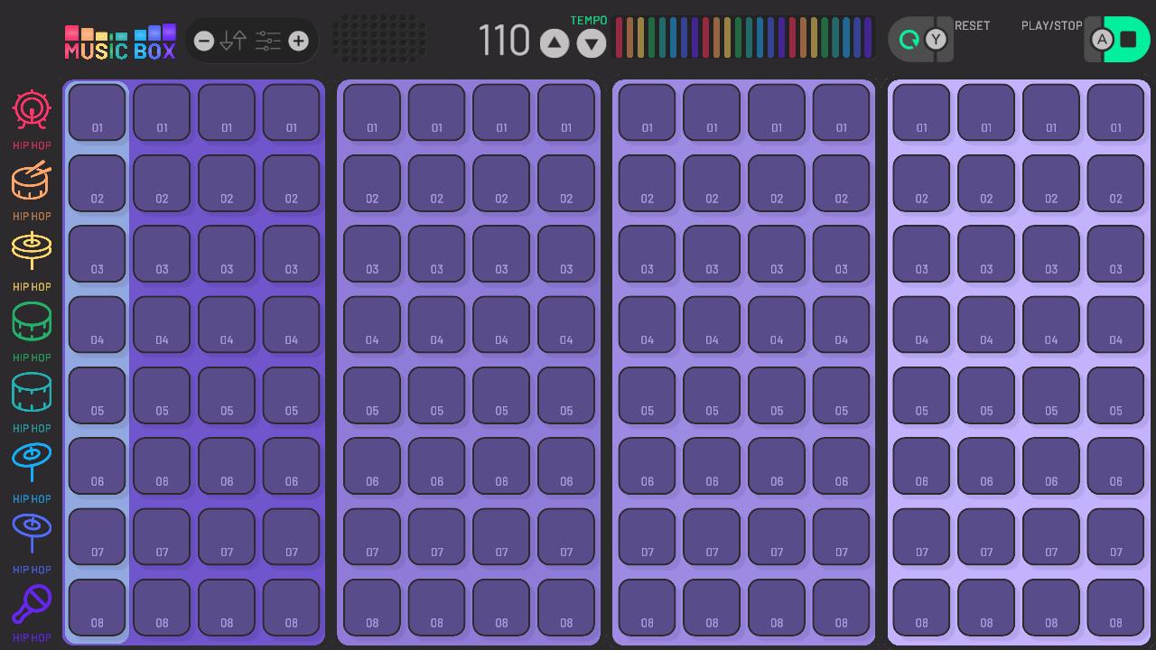Toggle pad 05 in fourth pattern panel

pos(921,395)
